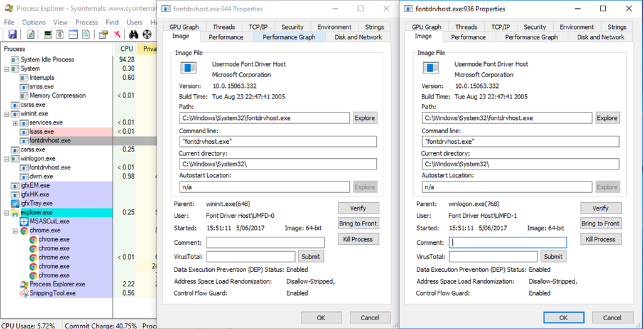Focus the VirusTotal field in fontdrvhost.exe:936 dialog
The height and width of the screenshot is (329, 643).
tap(494, 256)
